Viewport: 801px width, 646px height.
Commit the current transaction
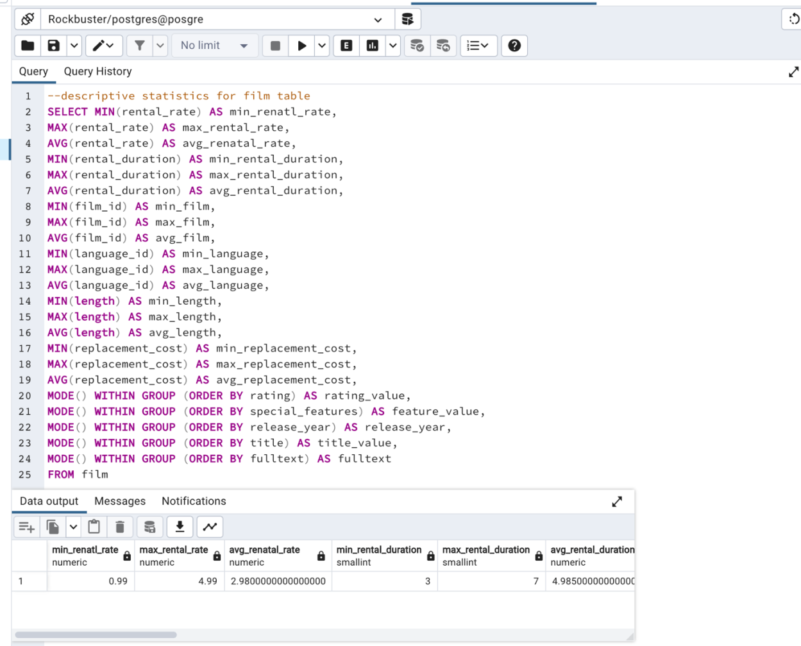pyautogui.click(x=416, y=45)
